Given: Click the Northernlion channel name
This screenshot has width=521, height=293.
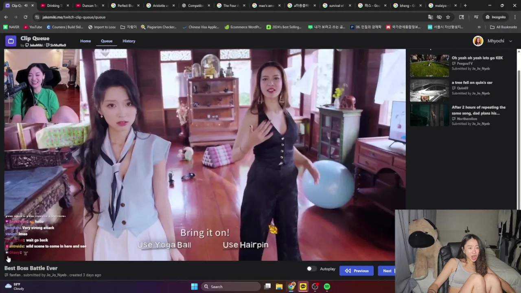Looking at the screenshot, I should click(467, 119).
